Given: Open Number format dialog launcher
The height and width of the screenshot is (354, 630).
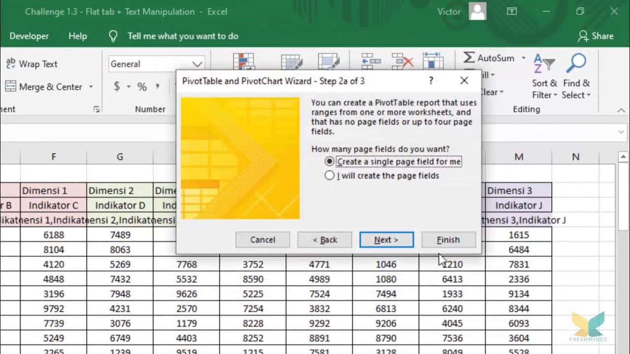Looking at the screenshot, I should pyautogui.click(x=96, y=109).
